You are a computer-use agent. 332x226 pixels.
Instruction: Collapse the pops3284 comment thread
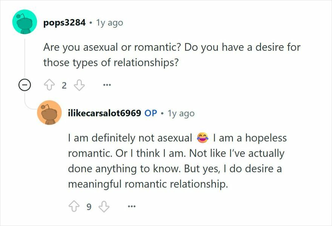25,85
